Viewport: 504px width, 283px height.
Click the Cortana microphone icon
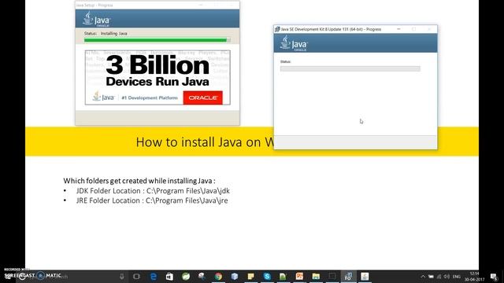(x=122, y=276)
